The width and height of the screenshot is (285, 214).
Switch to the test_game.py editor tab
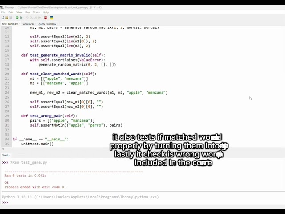coord(10,24)
